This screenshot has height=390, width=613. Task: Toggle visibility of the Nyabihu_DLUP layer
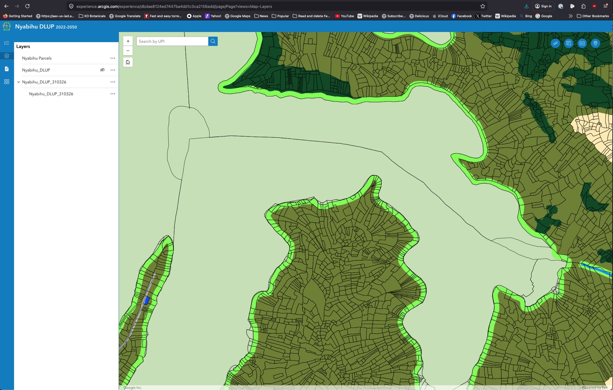(102, 70)
